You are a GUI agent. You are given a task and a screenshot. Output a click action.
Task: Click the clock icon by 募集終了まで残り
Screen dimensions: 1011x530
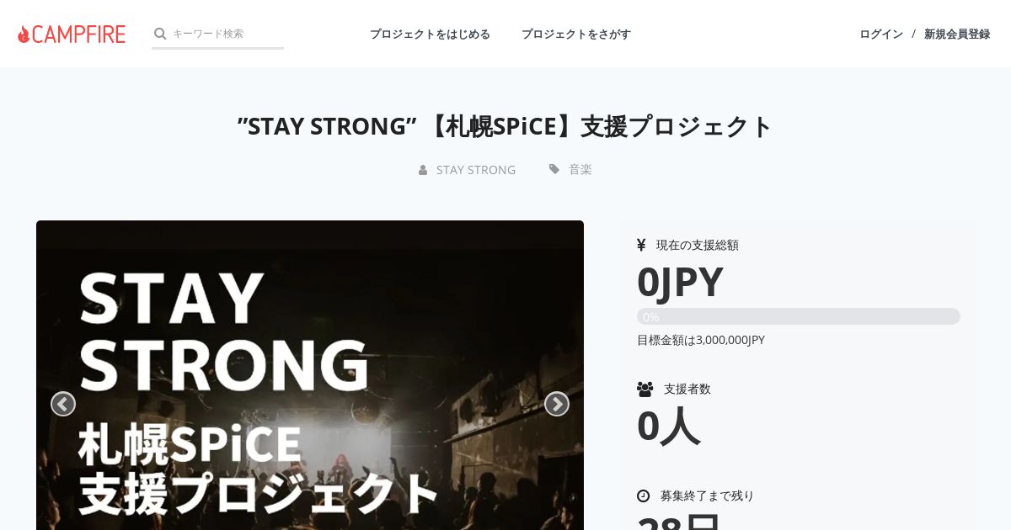click(644, 496)
